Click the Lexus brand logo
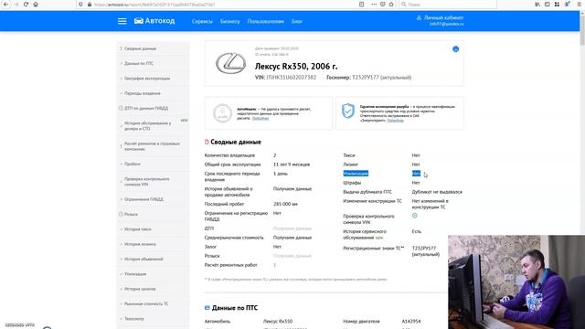The width and height of the screenshot is (585, 329). tap(230, 63)
